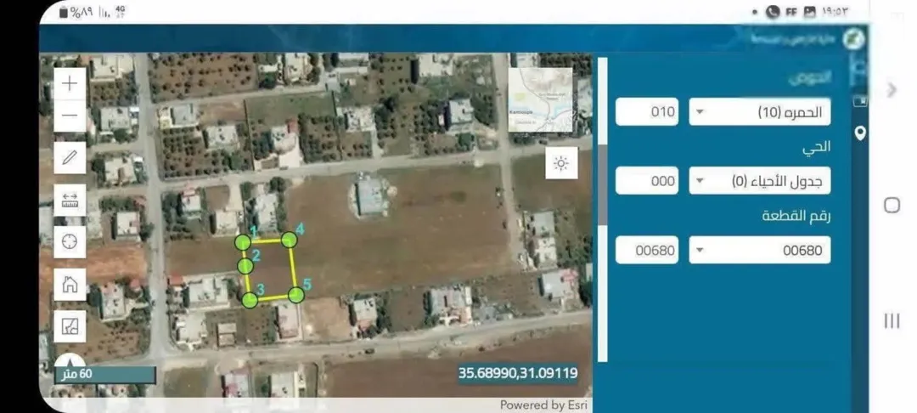
Task: Focus the basin code field 010
Action: [647, 111]
